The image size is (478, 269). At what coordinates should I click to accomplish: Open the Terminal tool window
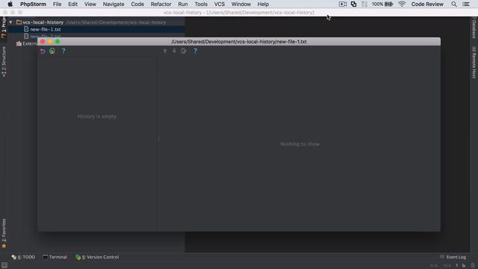click(x=55, y=257)
